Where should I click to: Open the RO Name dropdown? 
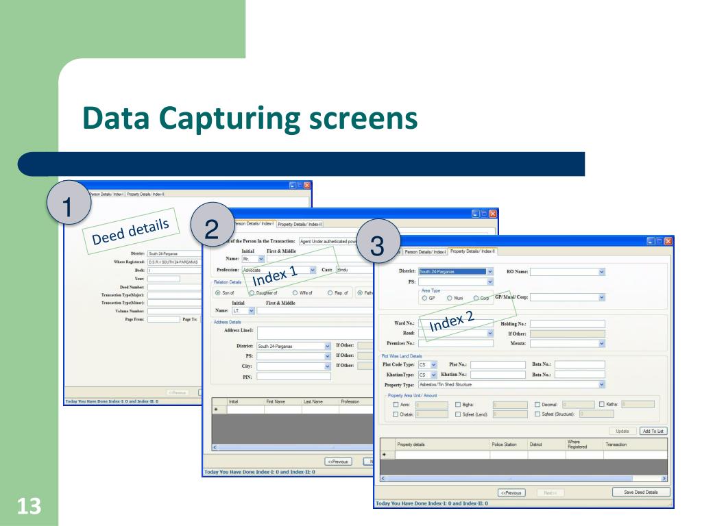click(602, 271)
